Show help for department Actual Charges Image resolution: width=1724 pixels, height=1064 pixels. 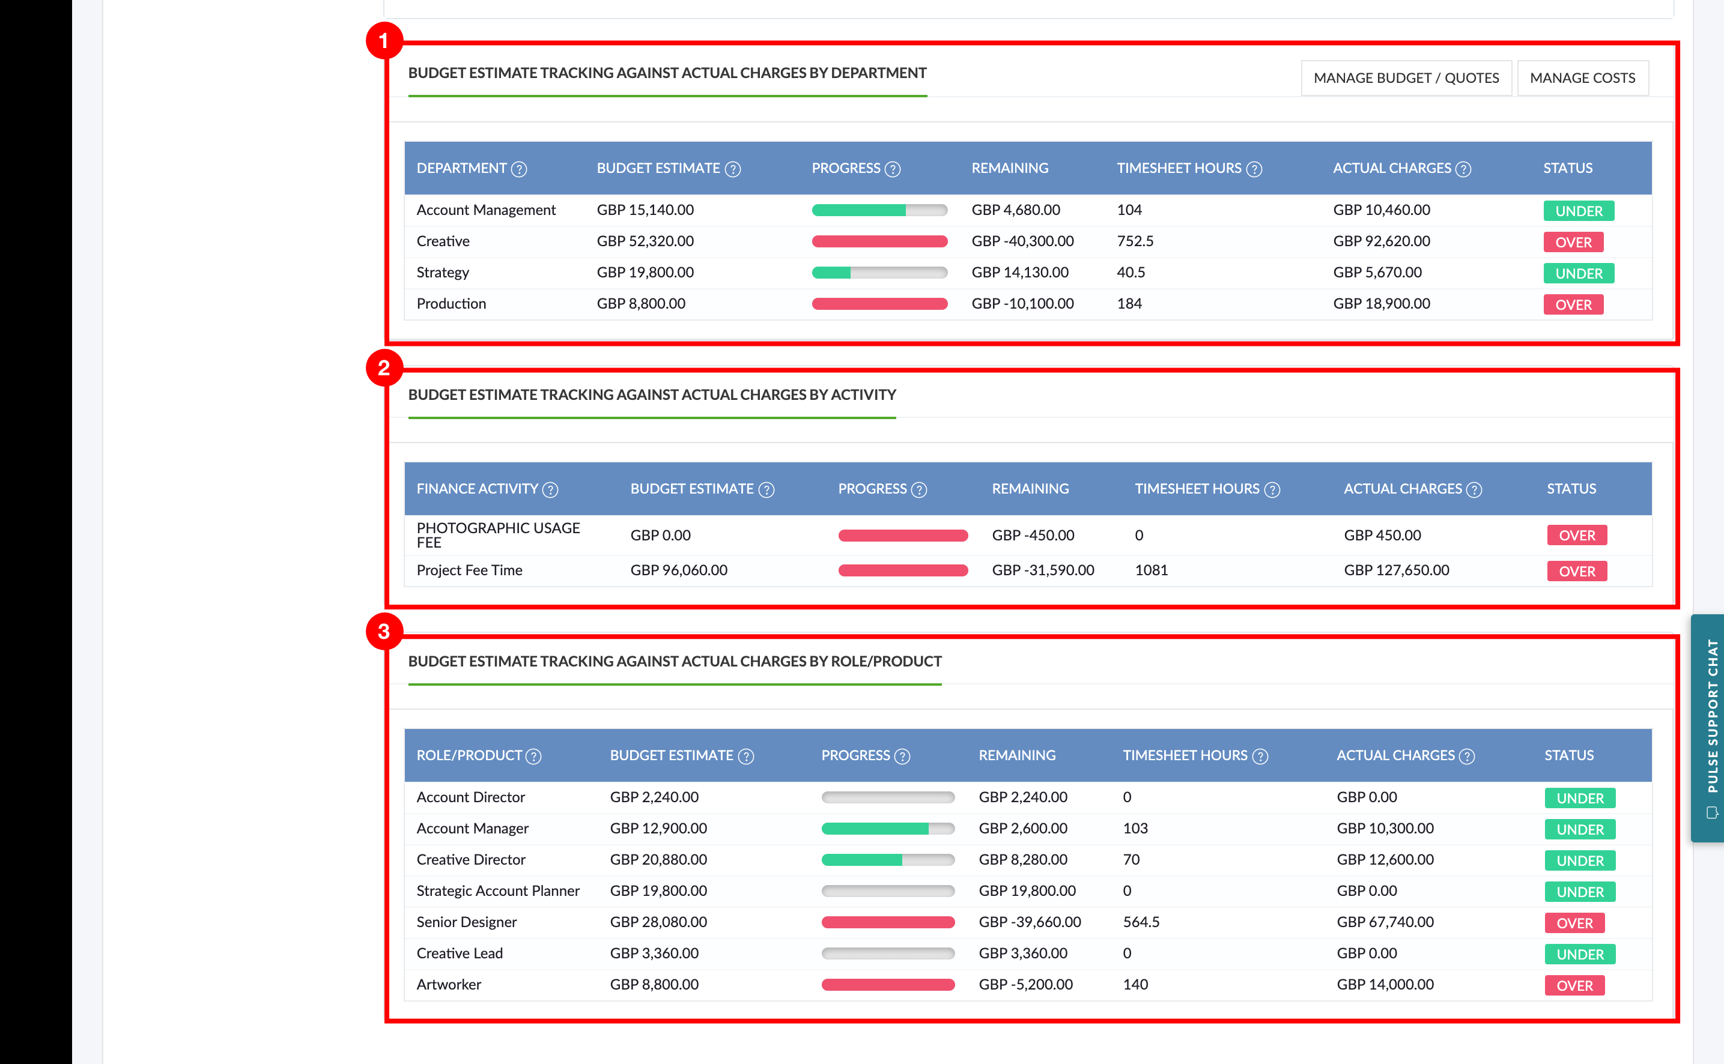click(x=1463, y=169)
